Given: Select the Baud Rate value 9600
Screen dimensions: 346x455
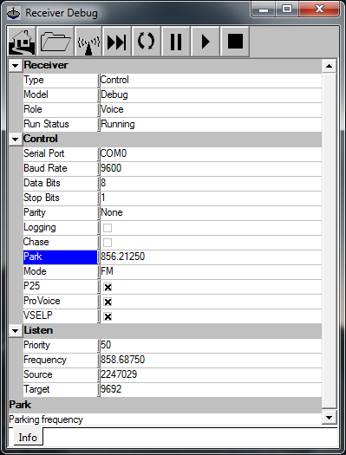Looking at the screenshot, I should [x=111, y=168].
